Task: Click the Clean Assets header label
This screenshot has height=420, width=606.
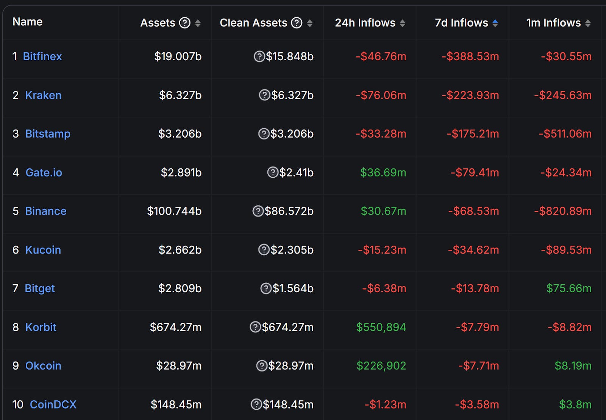Action: coord(254,23)
